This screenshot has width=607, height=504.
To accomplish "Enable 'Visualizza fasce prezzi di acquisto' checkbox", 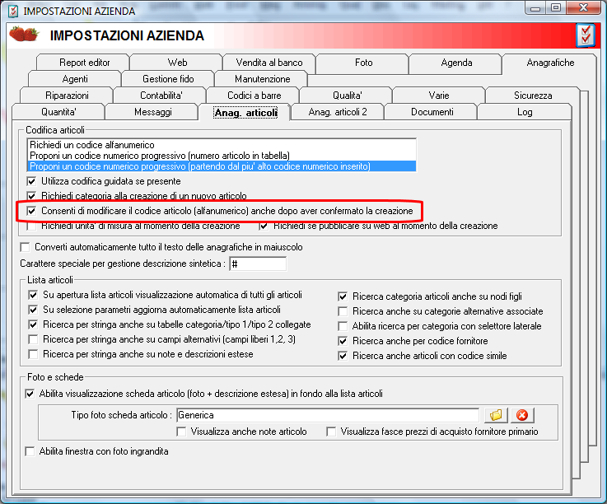I will click(x=331, y=432).
